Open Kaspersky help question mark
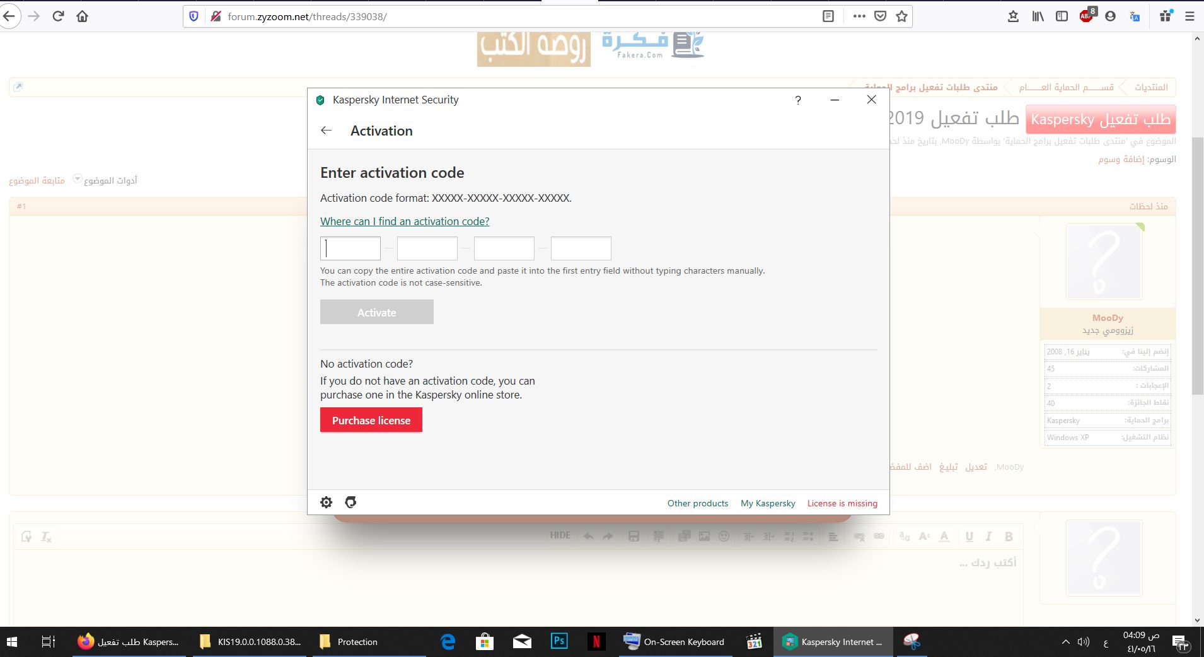Viewport: 1204px width, 657px height. pyautogui.click(x=798, y=100)
